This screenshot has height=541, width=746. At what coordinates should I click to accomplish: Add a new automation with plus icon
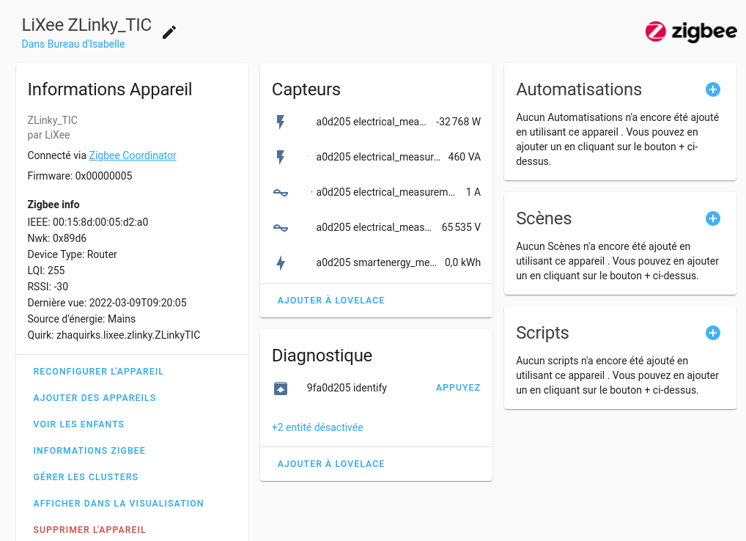click(713, 89)
